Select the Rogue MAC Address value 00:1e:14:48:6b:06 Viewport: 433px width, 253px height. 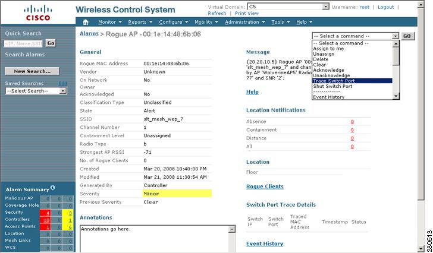click(x=167, y=64)
